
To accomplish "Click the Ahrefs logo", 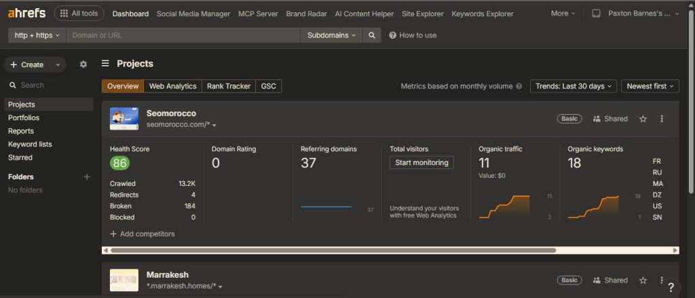I will (x=26, y=14).
